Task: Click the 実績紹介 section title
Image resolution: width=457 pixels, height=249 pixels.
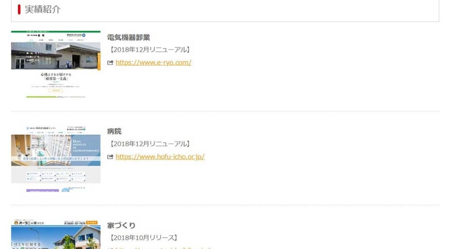Action: tap(42, 9)
